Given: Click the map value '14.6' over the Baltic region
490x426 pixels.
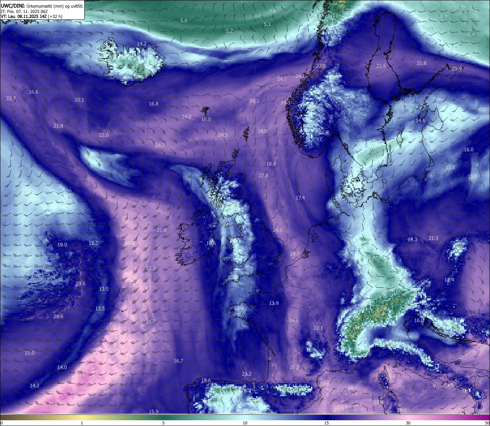Looking at the screenshot, I should pos(420,121).
